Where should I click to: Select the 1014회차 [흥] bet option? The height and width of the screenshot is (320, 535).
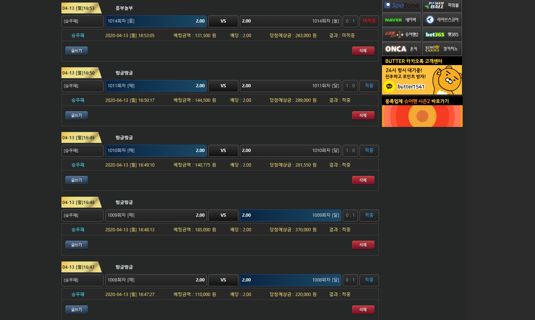156,21
